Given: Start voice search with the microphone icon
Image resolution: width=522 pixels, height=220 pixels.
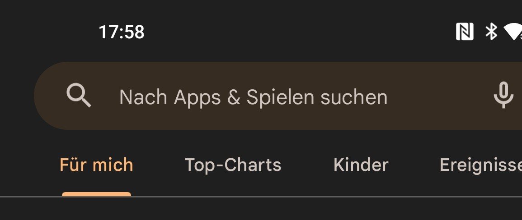Looking at the screenshot, I should (x=503, y=95).
